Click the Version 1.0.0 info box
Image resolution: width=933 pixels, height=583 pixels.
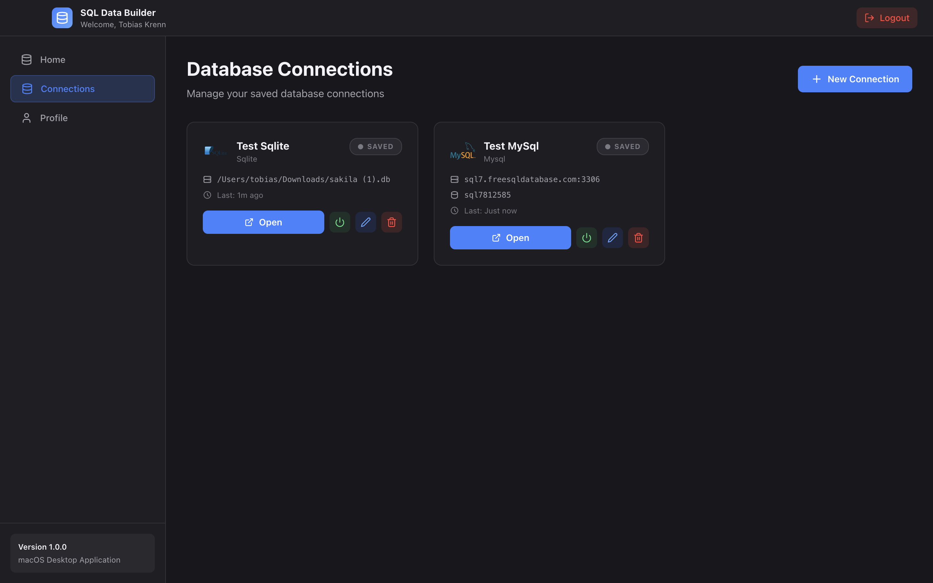[82, 553]
